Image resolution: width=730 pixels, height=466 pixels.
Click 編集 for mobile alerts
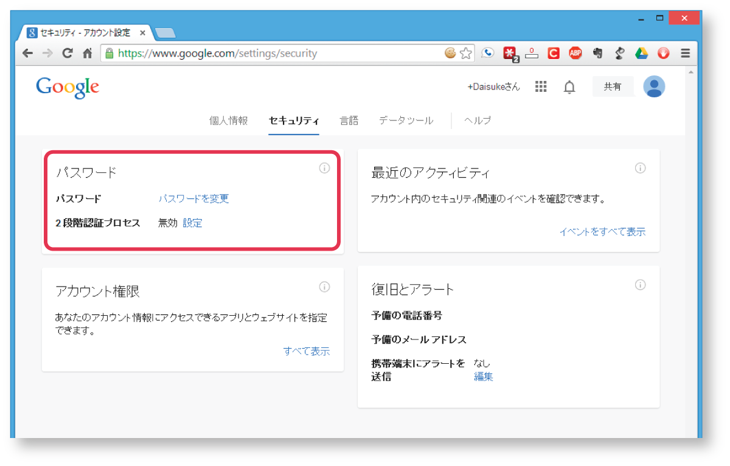(x=484, y=377)
